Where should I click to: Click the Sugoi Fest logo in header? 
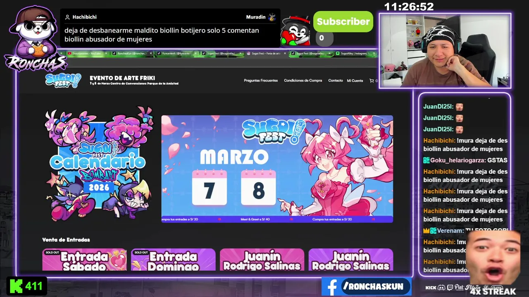(x=63, y=80)
